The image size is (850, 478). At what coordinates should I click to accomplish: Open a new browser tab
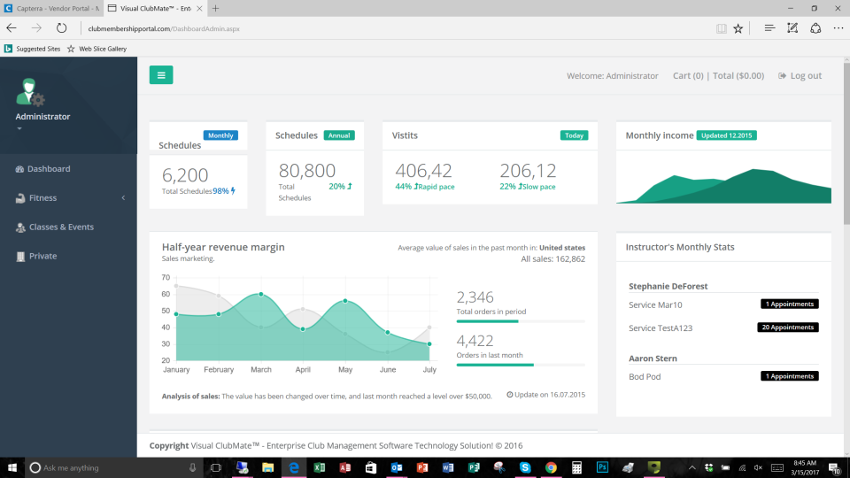(216, 8)
